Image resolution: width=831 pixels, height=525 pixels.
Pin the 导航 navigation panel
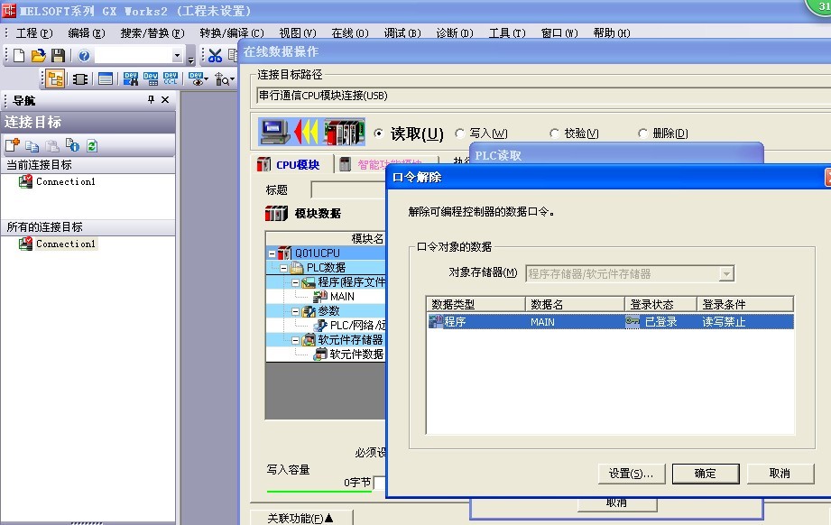click(x=151, y=99)
